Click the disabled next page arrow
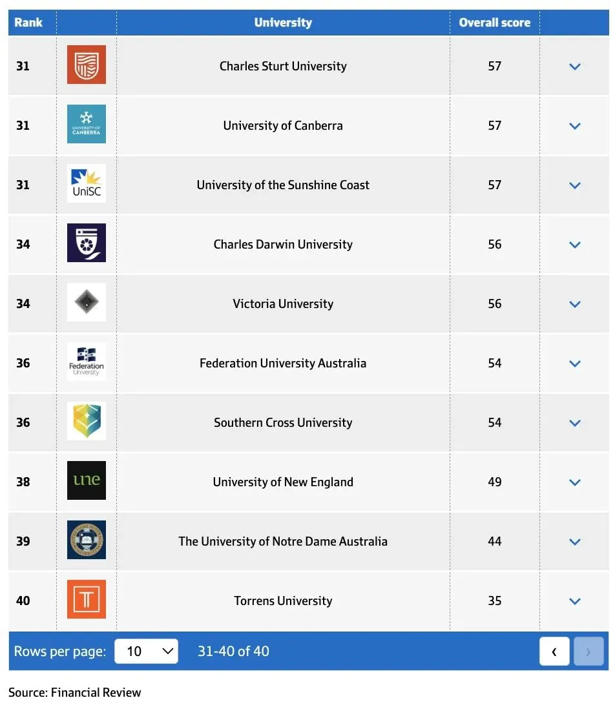 (x=589, y=652)
